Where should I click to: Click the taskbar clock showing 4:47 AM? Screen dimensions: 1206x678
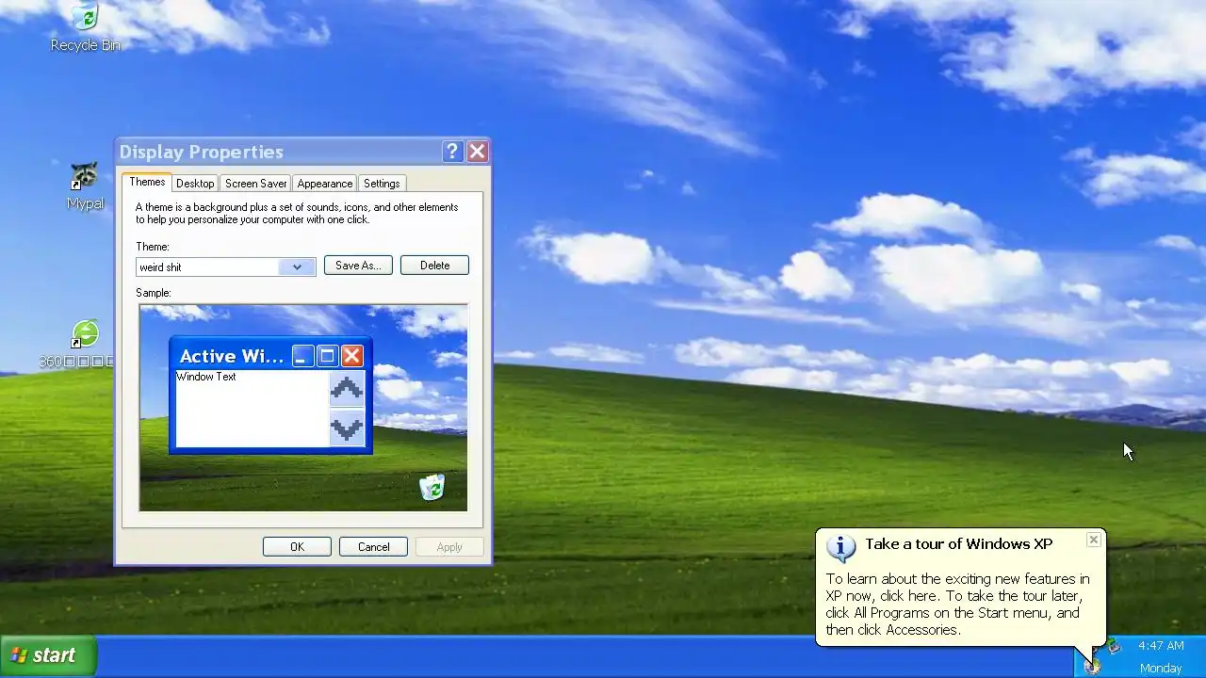click(x=1161, y=646)
